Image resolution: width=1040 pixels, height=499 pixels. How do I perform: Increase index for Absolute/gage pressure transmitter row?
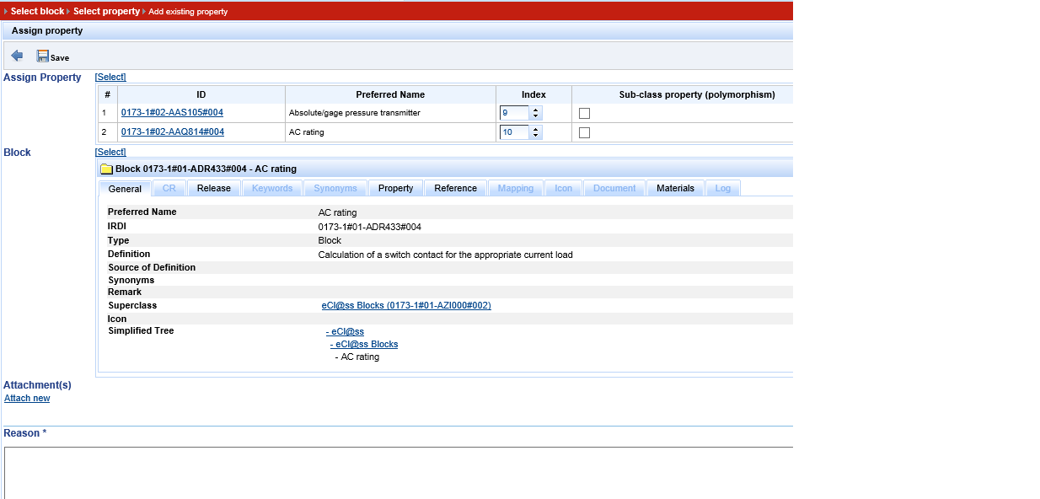pyautogui.click(x=536, y=110)
